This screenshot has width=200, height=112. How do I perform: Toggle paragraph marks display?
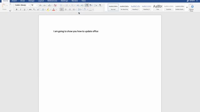100,5
